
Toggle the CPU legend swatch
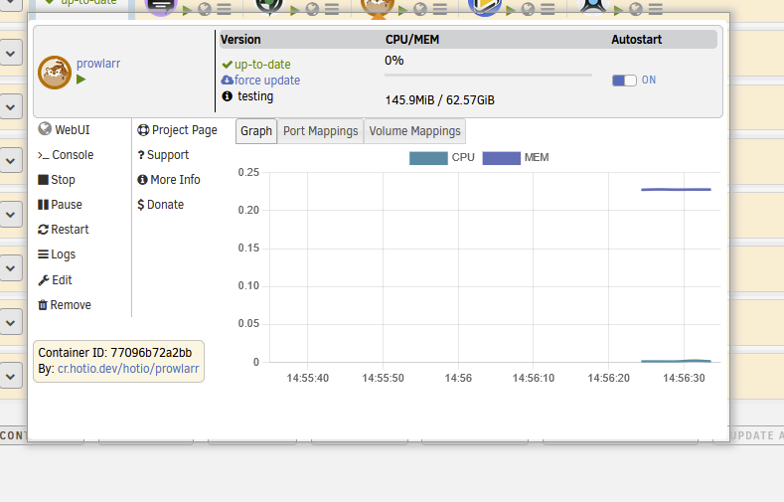(428, 158)
